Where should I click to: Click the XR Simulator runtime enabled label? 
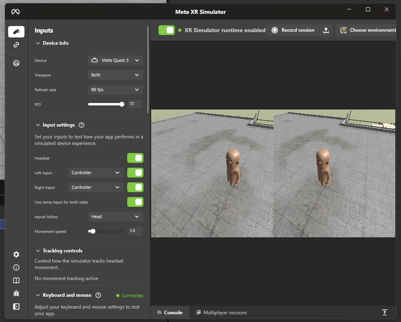[225, 30]
